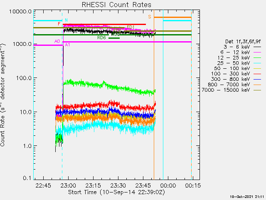Click the green 'RD6' marker label
This screenshot has width=266, height=200.
(101, 37)
